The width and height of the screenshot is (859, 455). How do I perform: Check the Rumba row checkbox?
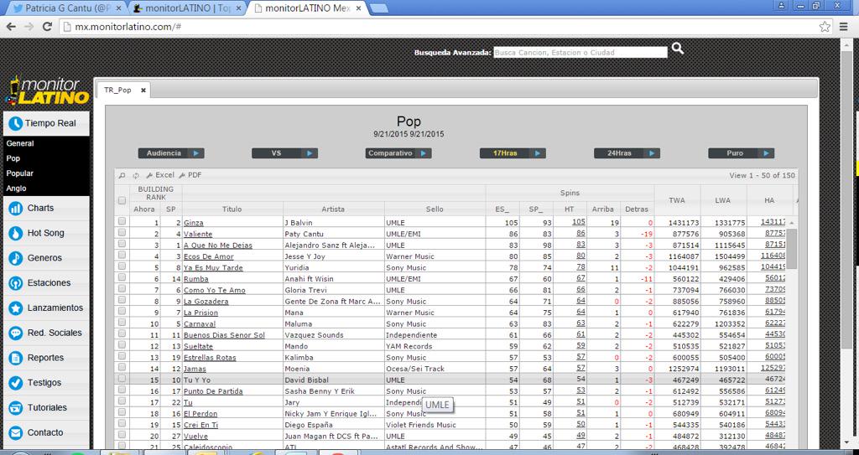click(x=122, y=277)
